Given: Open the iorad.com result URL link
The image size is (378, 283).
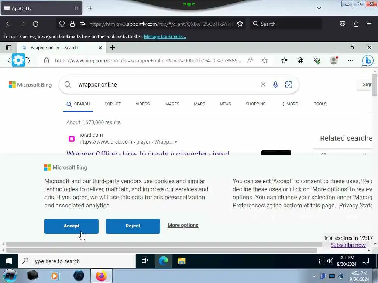Looking at the screenshot, I should pyautogui.click(x=126, y=142).
